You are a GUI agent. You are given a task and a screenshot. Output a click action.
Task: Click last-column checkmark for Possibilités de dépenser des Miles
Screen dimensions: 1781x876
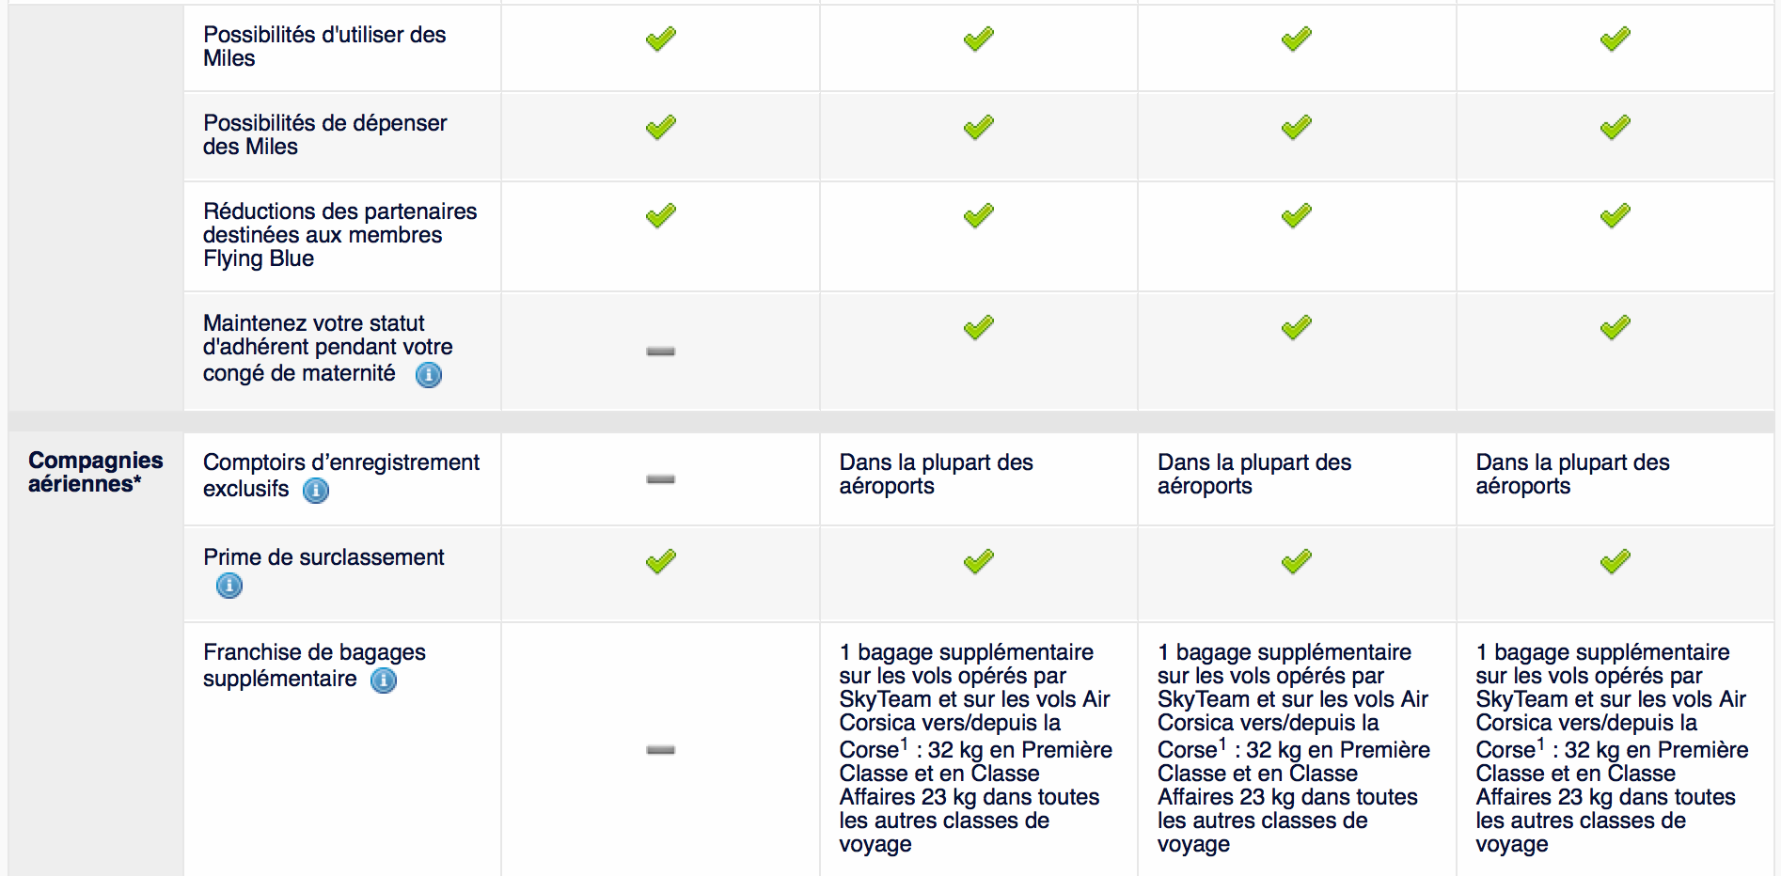[x=1616, y=127]
